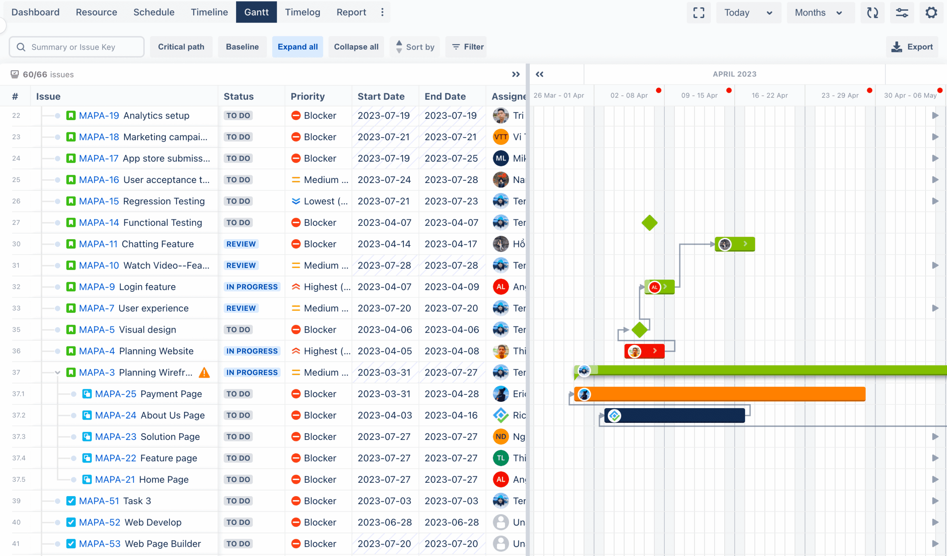Open the MAPA-9 Login feature issue
Image resolution: width=947 pixels, height=556 pixels.
click(x=98, y=287)
